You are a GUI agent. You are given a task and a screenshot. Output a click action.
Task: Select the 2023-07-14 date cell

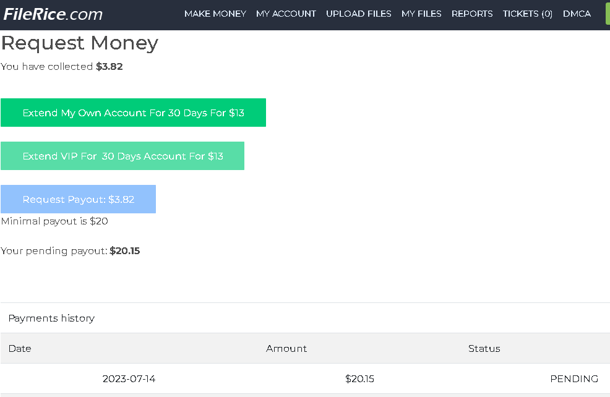129,379
